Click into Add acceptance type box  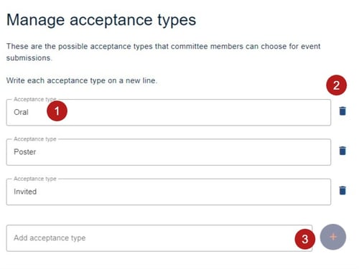[159, 238]
